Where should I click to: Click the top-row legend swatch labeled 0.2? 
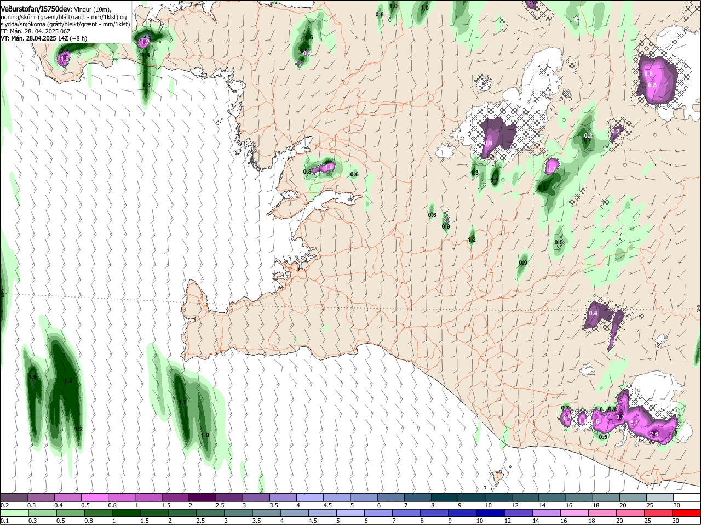(14, 498)
